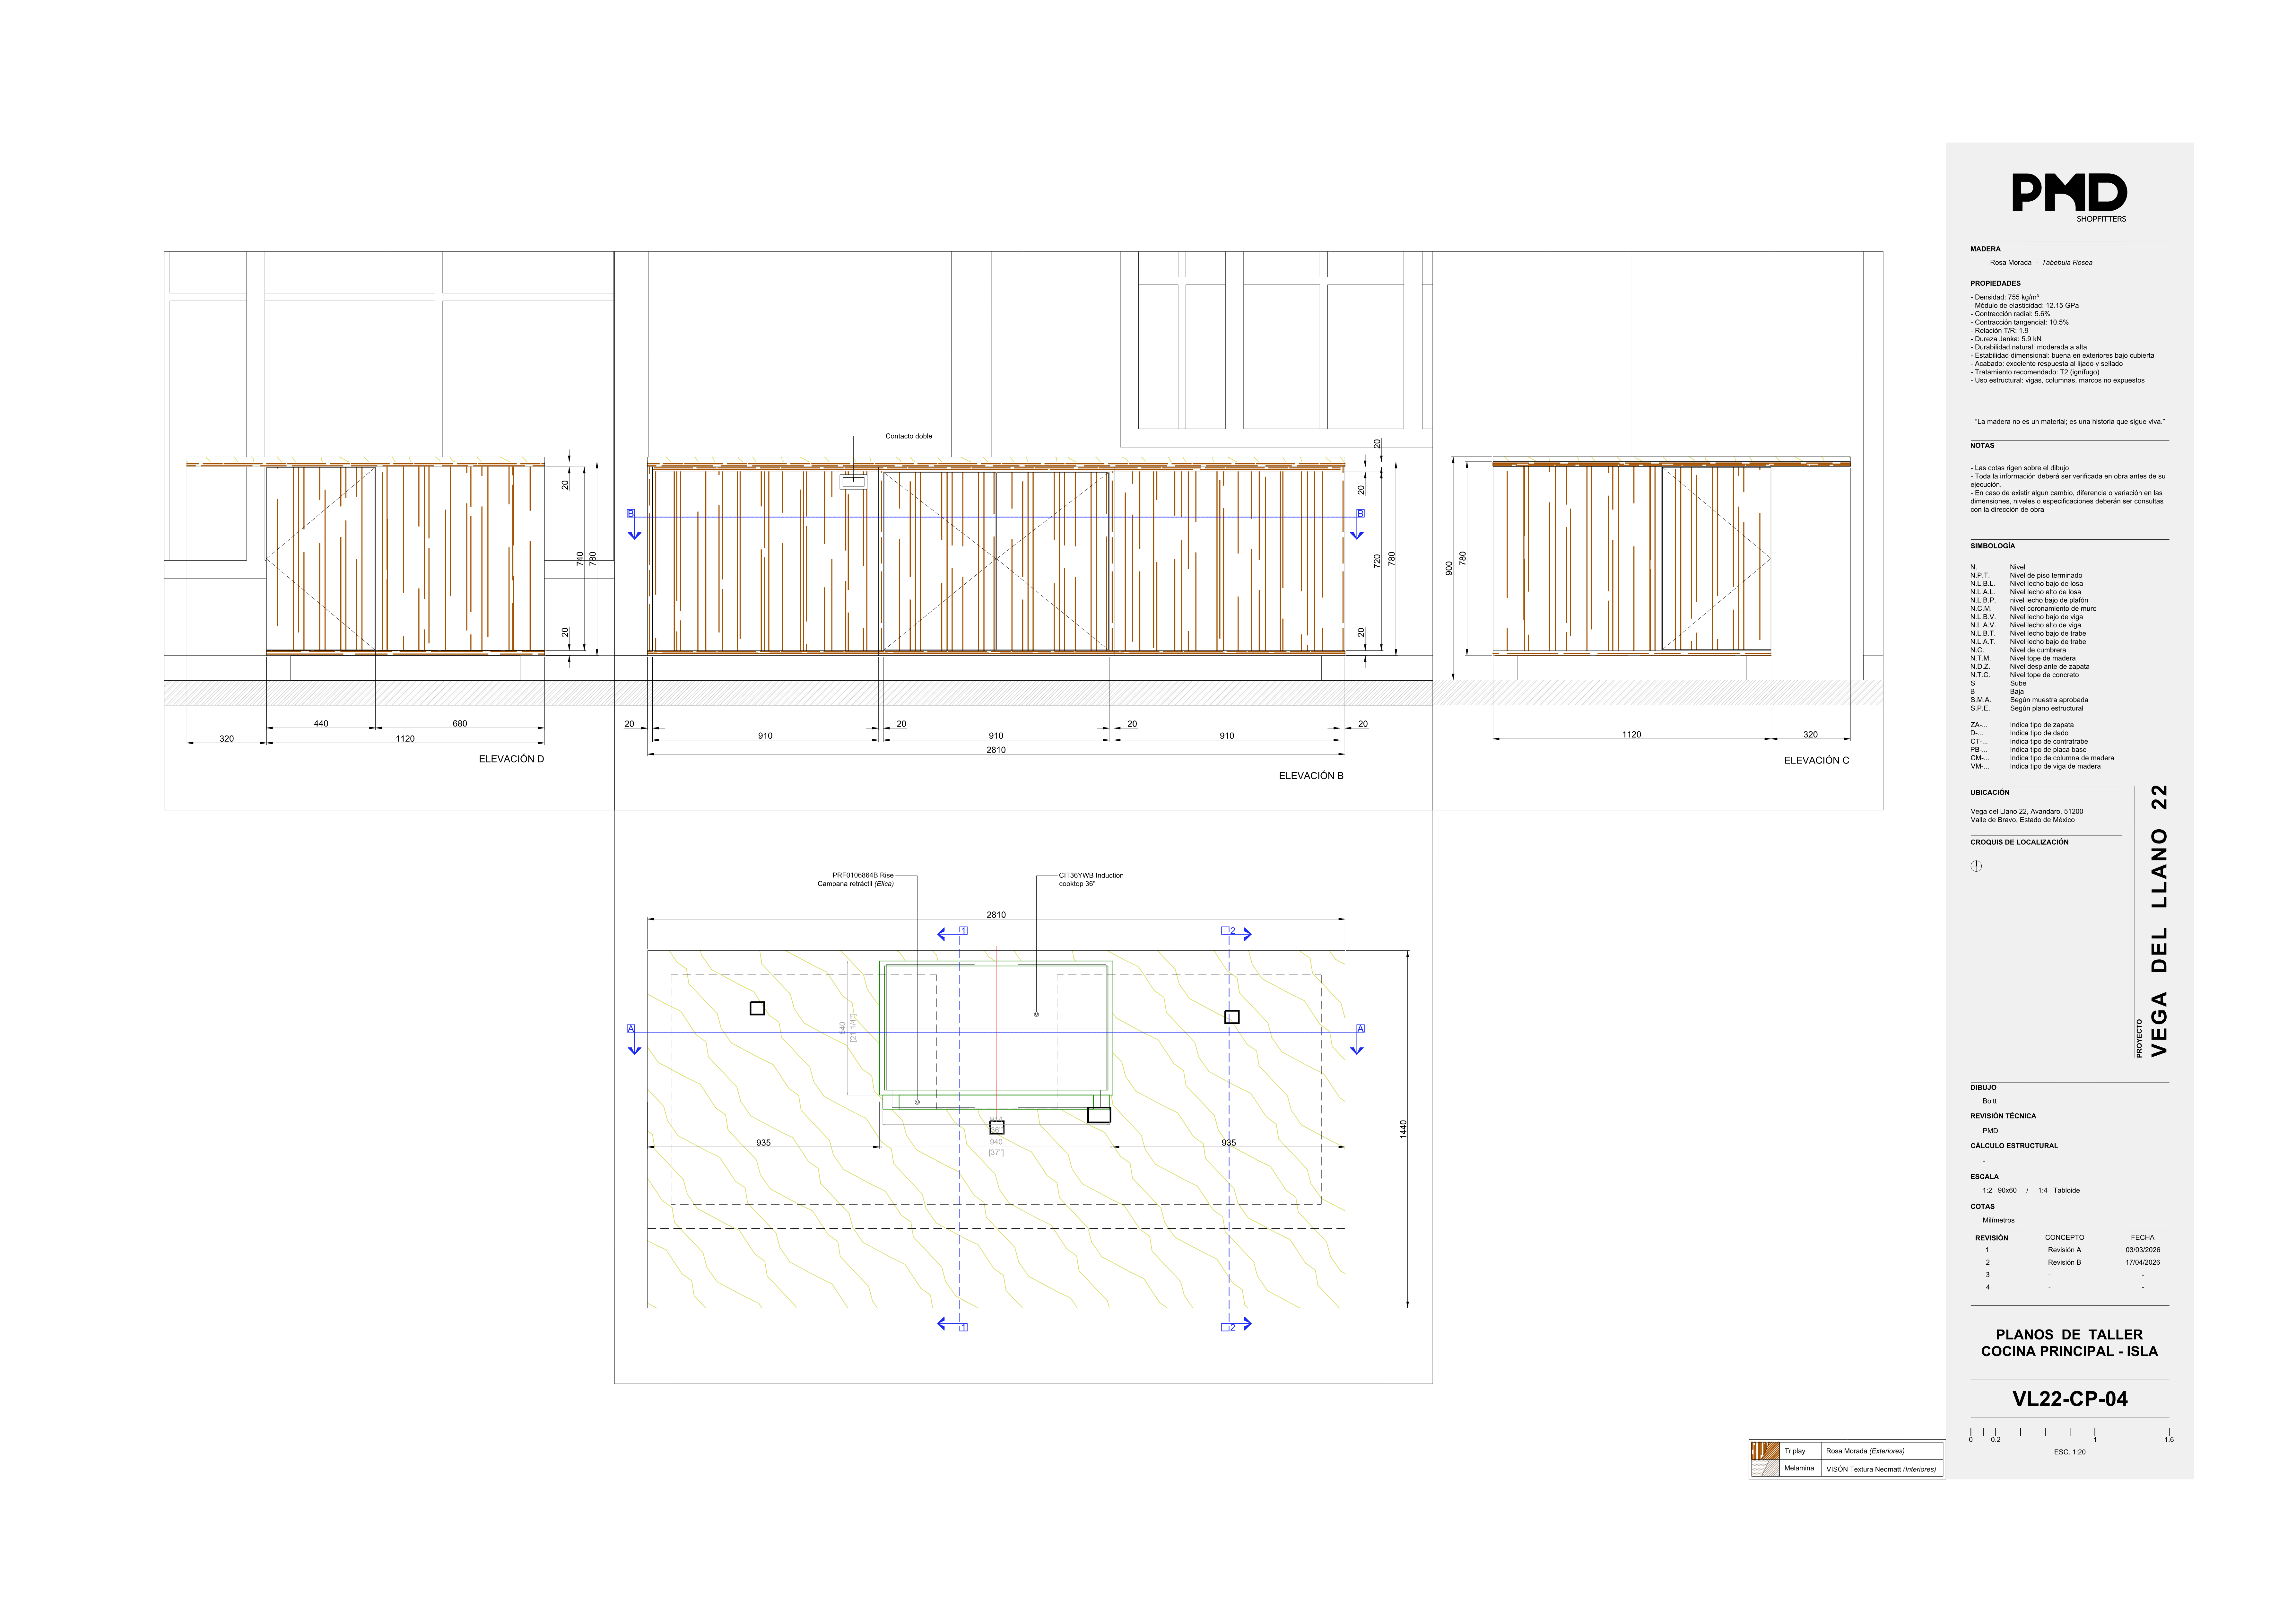Select the date '17/04/2026' in the revision table
Screen dimensions: 2296x1622
(2143, 1262)
